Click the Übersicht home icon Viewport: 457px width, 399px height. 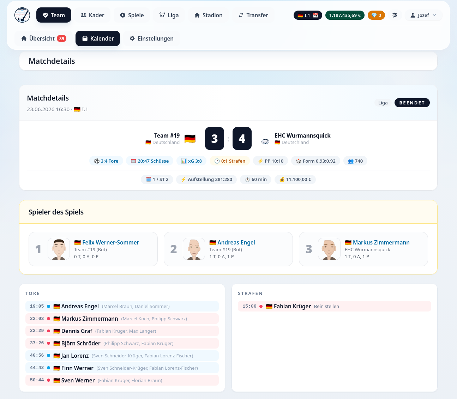coord(24,38)
